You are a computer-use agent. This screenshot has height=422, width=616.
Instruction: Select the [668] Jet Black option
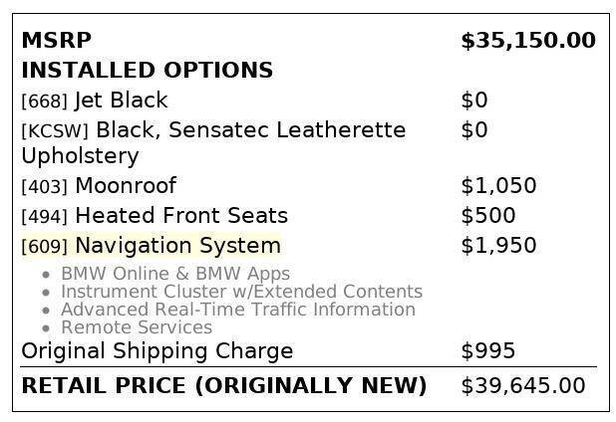coord(95,101)
